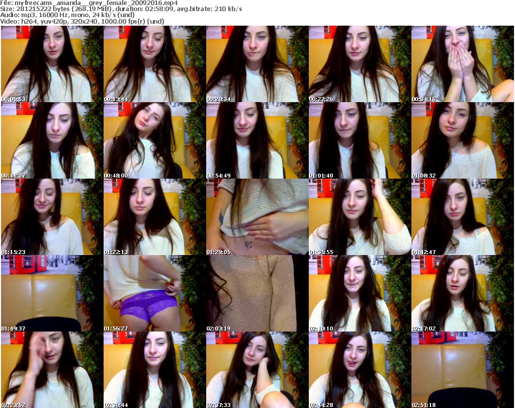Select the empty chair frame 02:51:18
Viewport: 515px width, 408px height.
[x=463, y=370]
